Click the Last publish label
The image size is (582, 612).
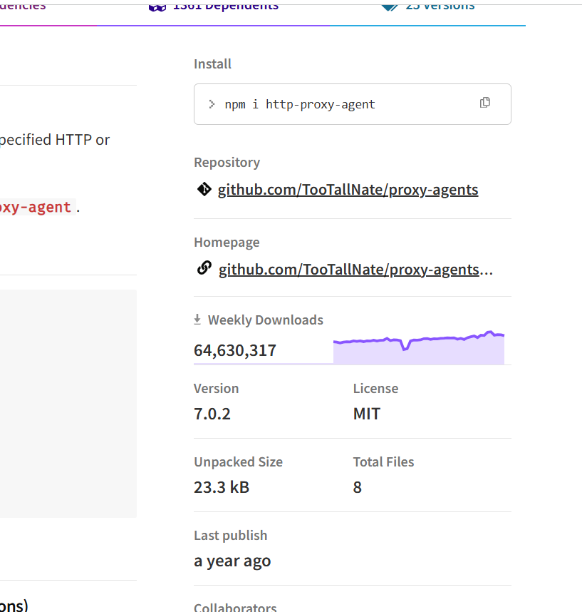230,536
